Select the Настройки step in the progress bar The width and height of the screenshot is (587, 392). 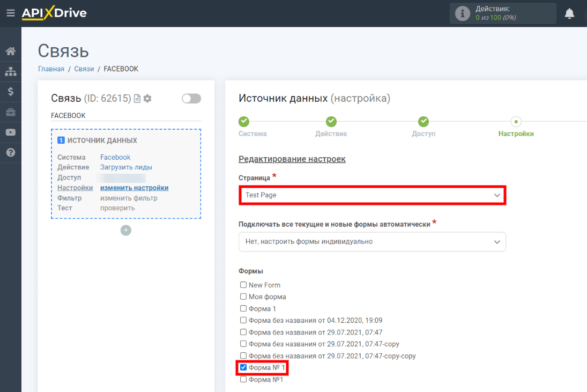point(516,122)
